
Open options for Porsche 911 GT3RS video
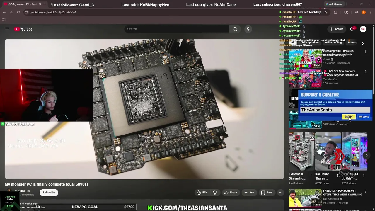[366, 191]
